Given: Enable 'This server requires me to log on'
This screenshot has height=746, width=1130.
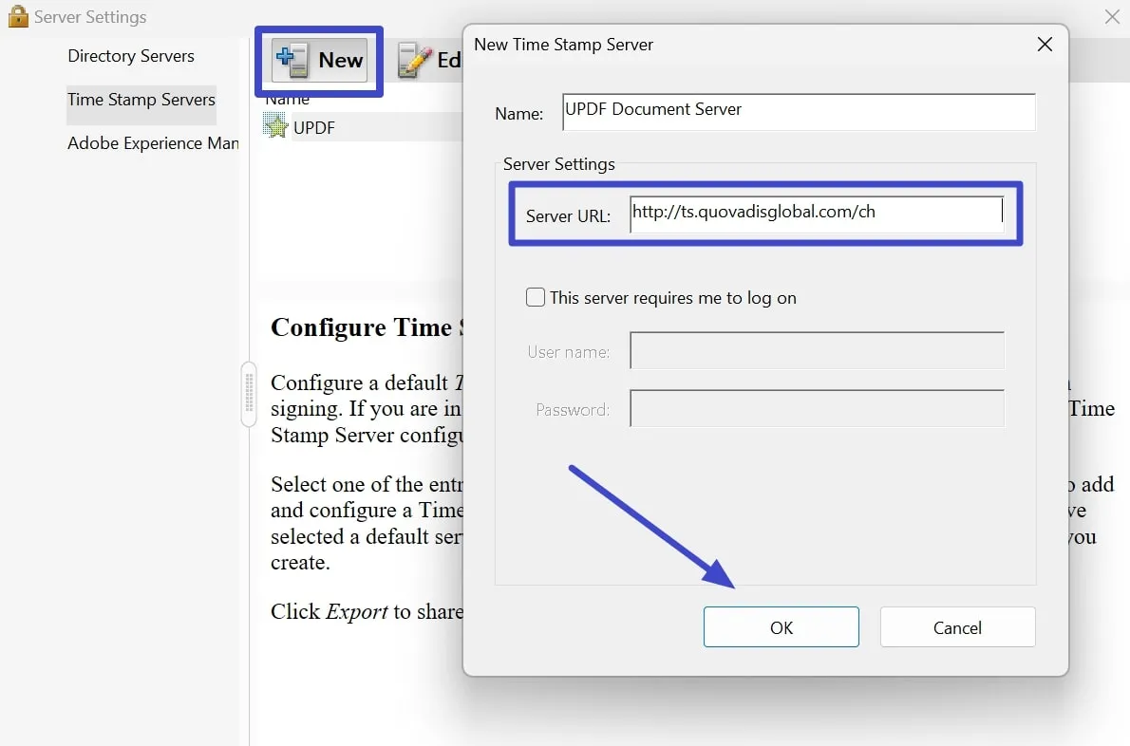Looking at the screenshot, I should pos(535,297).
